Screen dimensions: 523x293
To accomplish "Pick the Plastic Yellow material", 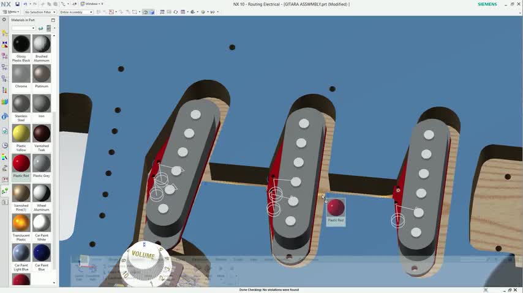I will tap(21, 138).
